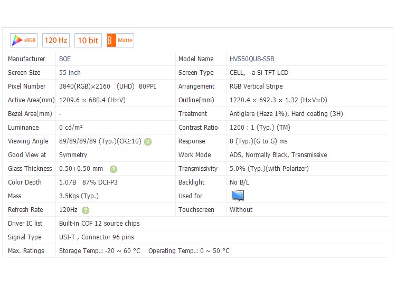Click the sRGB color gamut badge

24,41
